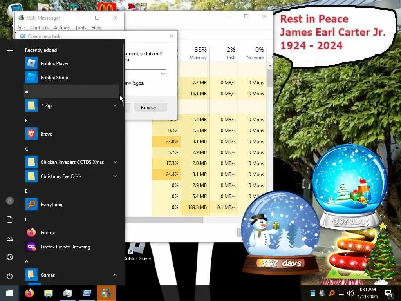
Task: Open the Help menu in MSN Messenger
Action: (x=97, y=28)
